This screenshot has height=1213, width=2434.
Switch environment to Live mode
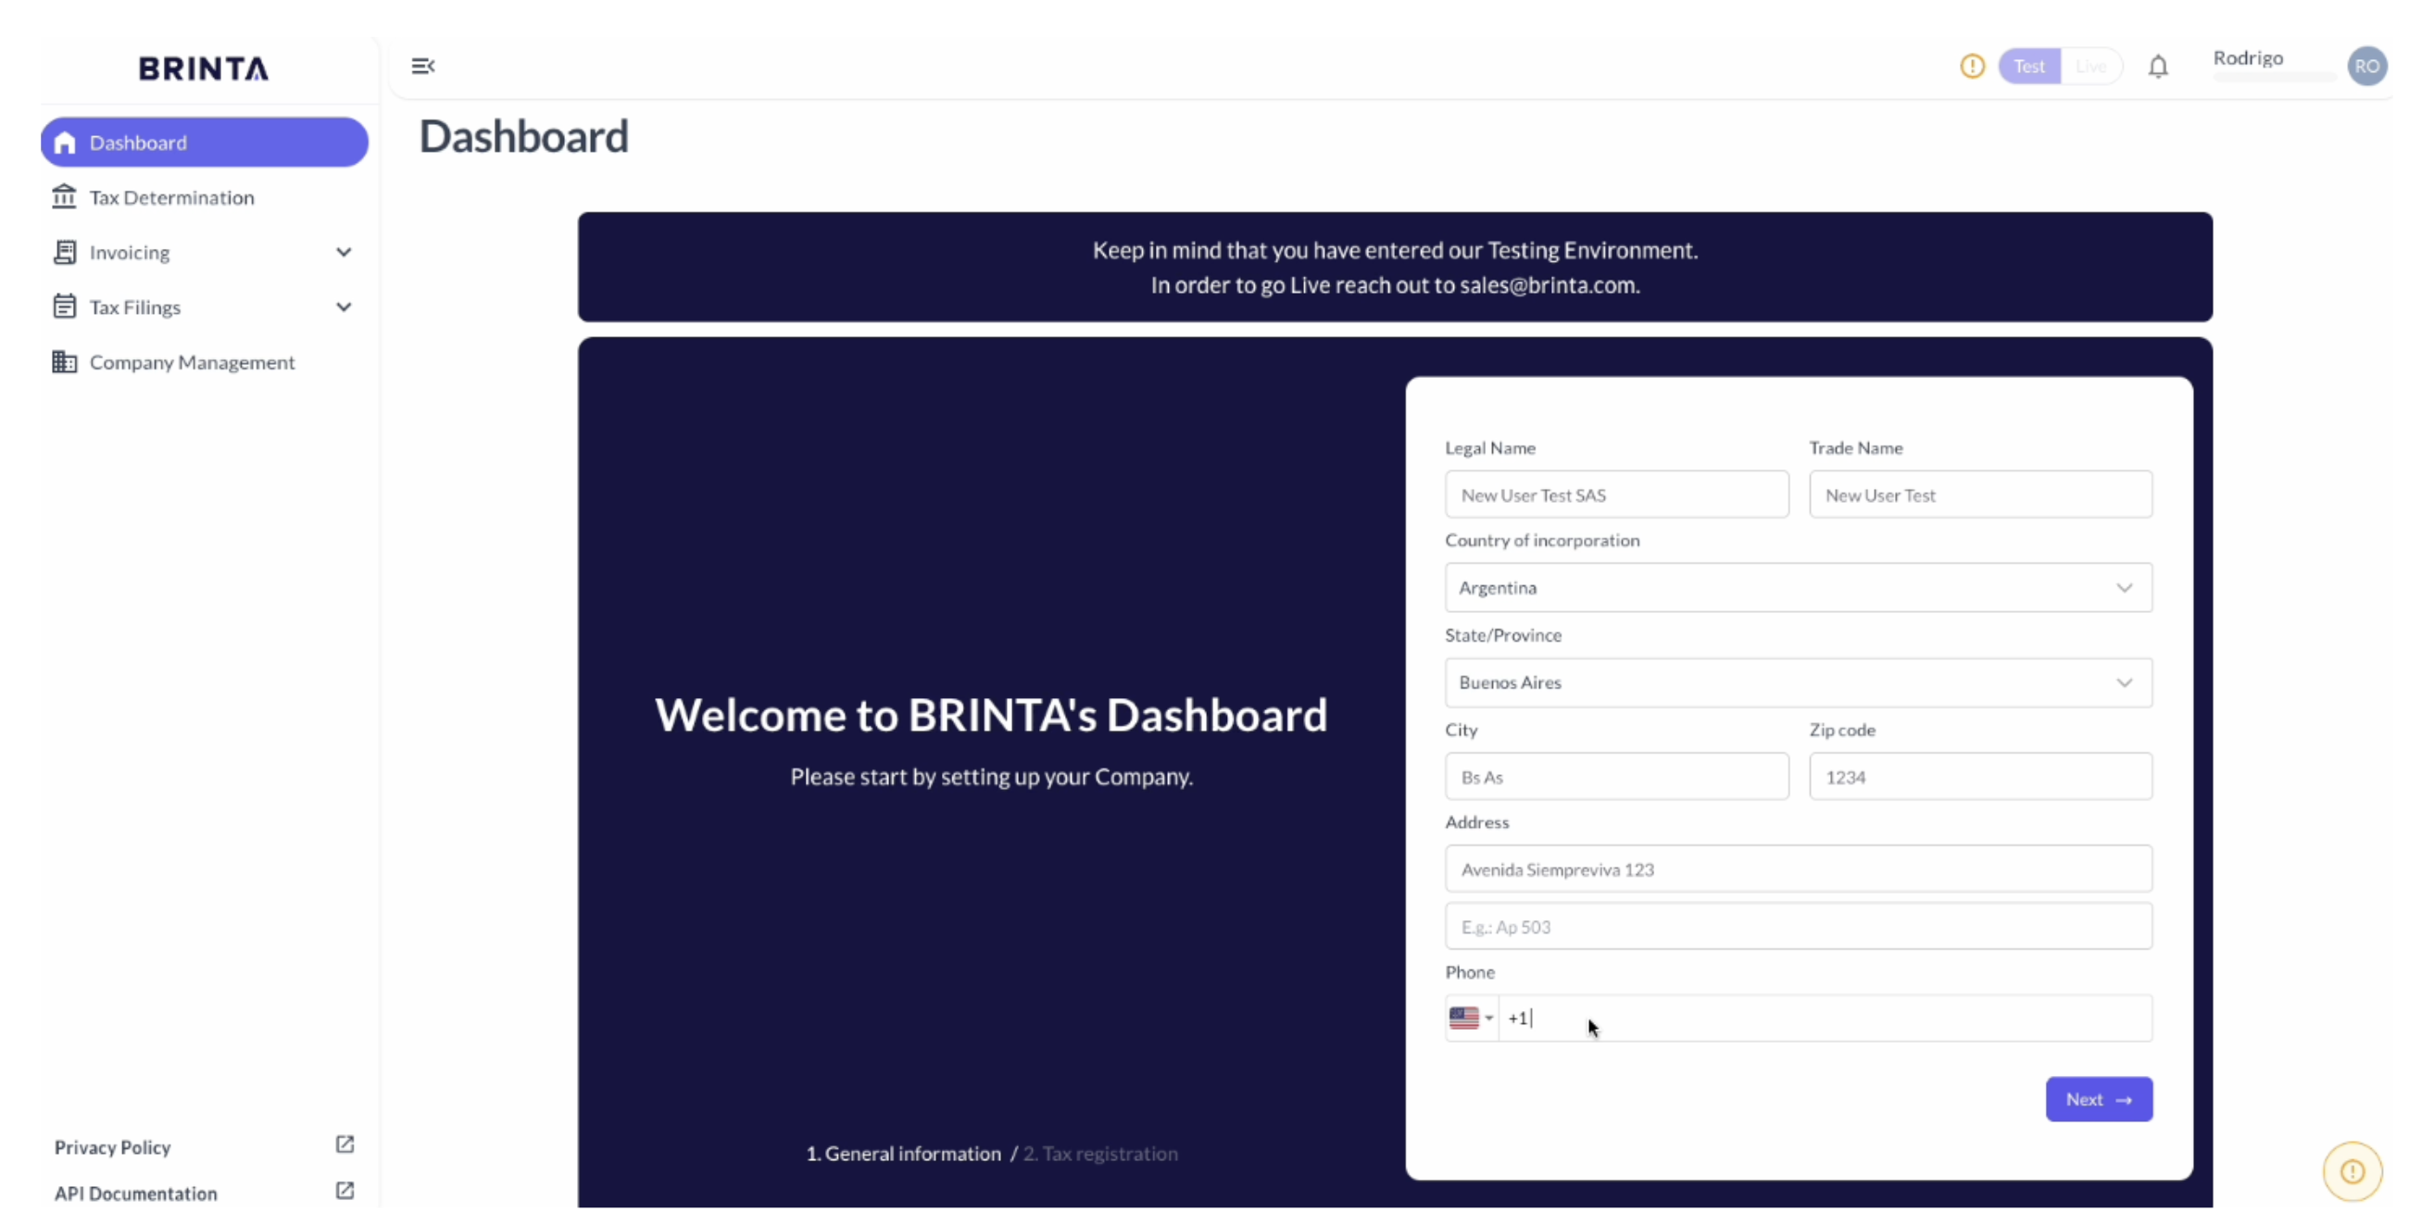tap(2090, 66)
